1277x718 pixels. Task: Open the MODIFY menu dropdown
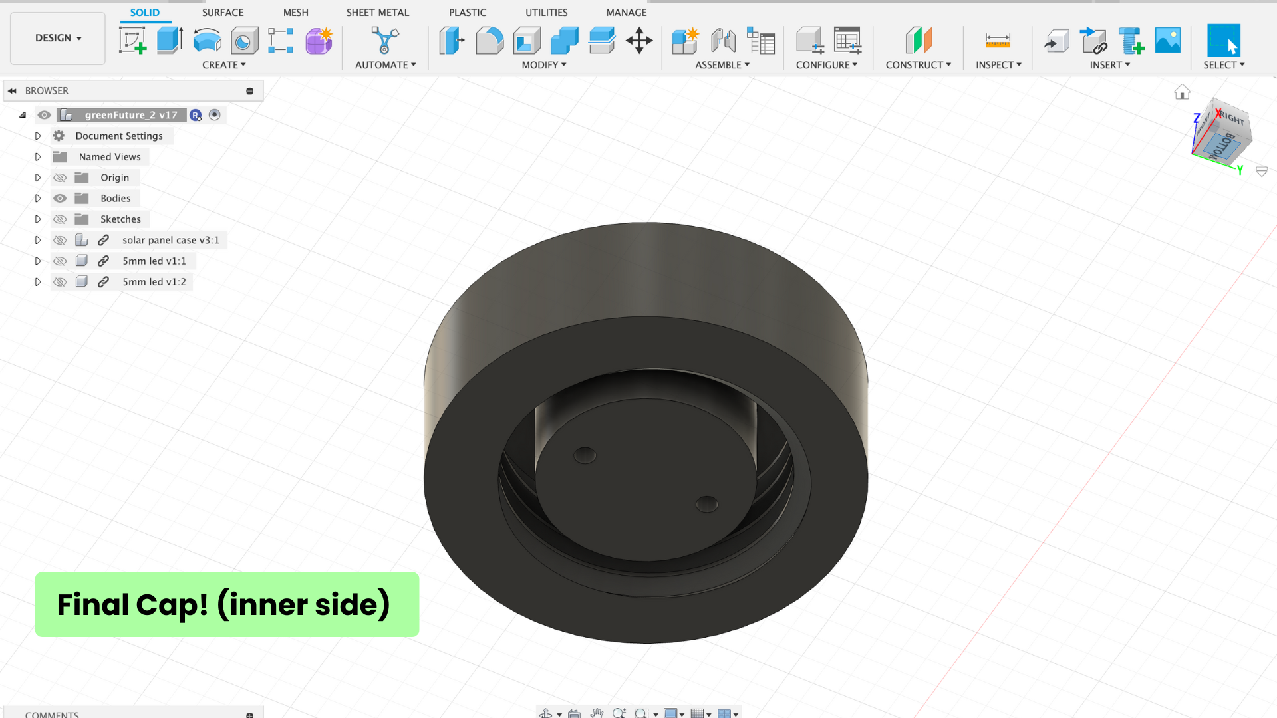click(543, 65)
